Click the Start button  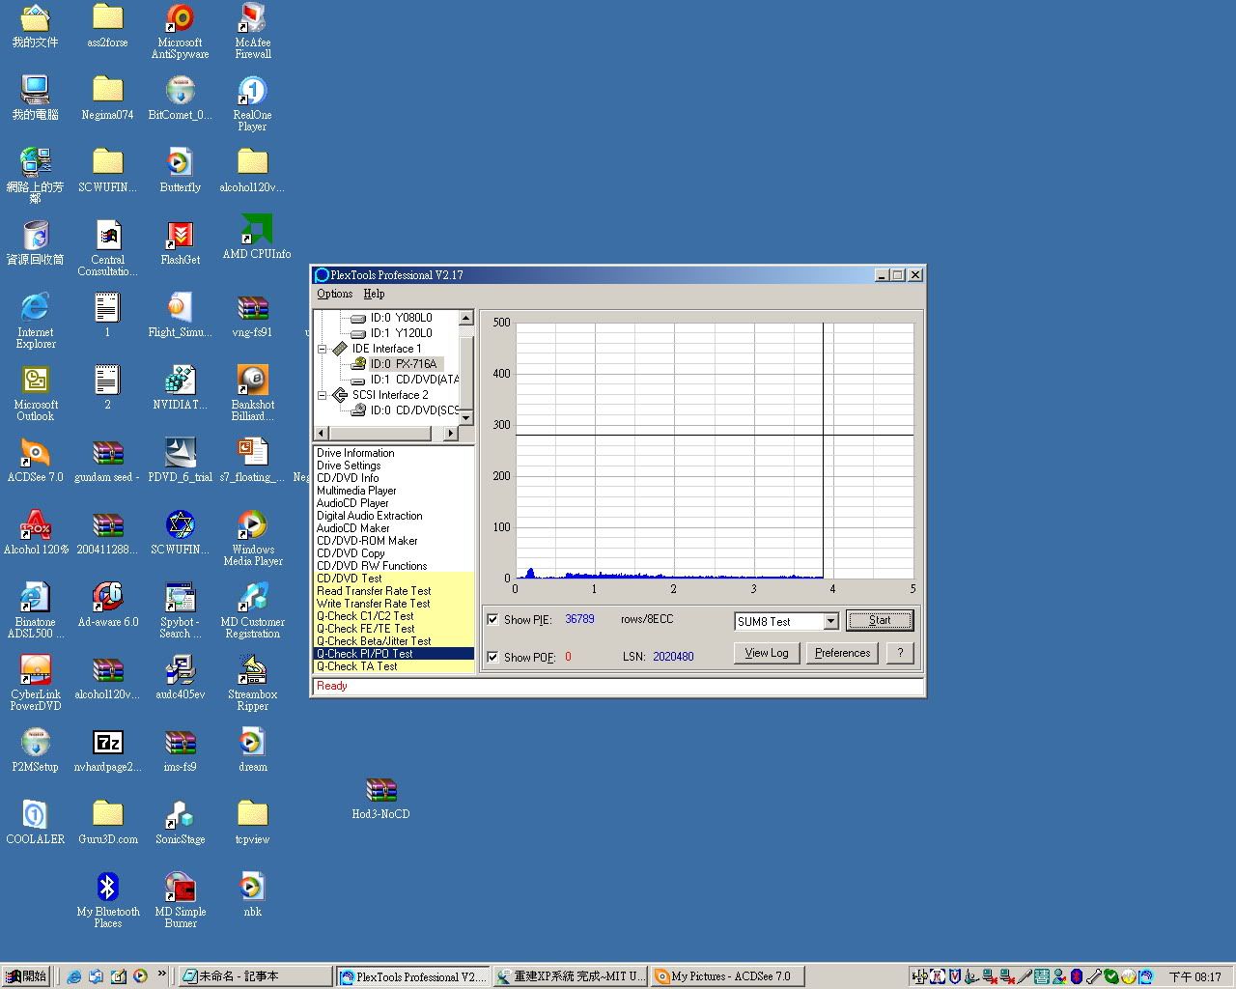pos(880,621)
